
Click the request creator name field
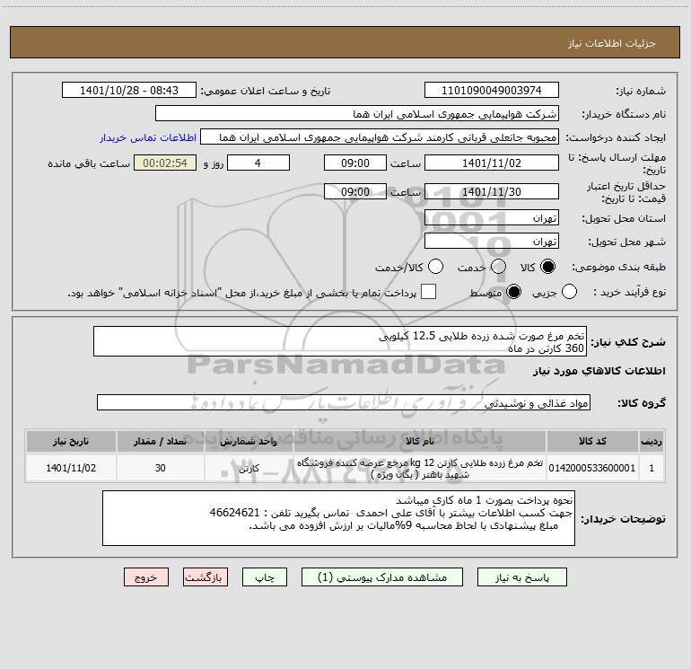pyautogui.click(x=380, y=137)
